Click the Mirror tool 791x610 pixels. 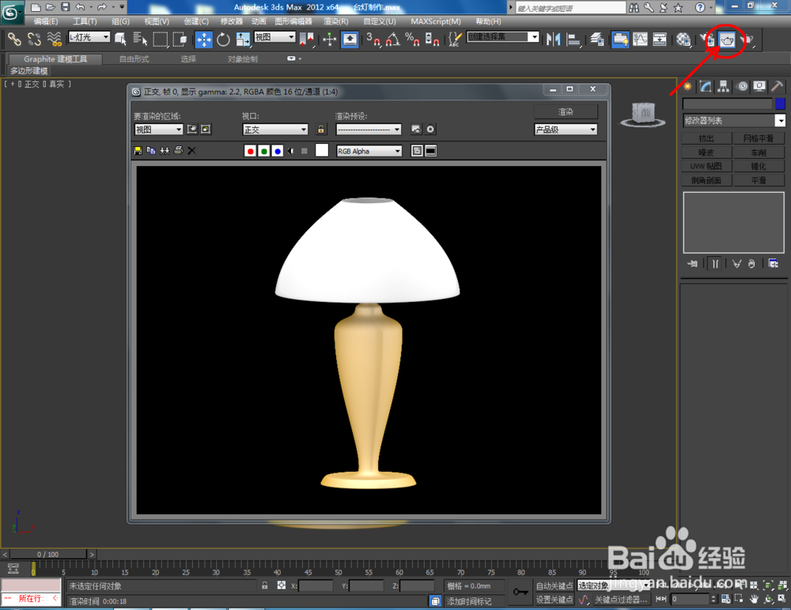[554, 39]
